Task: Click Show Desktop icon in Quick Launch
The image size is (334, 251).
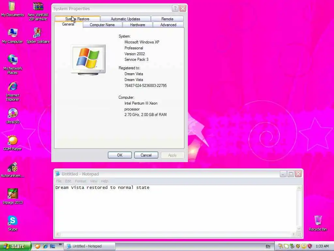Action: [53, 246]
